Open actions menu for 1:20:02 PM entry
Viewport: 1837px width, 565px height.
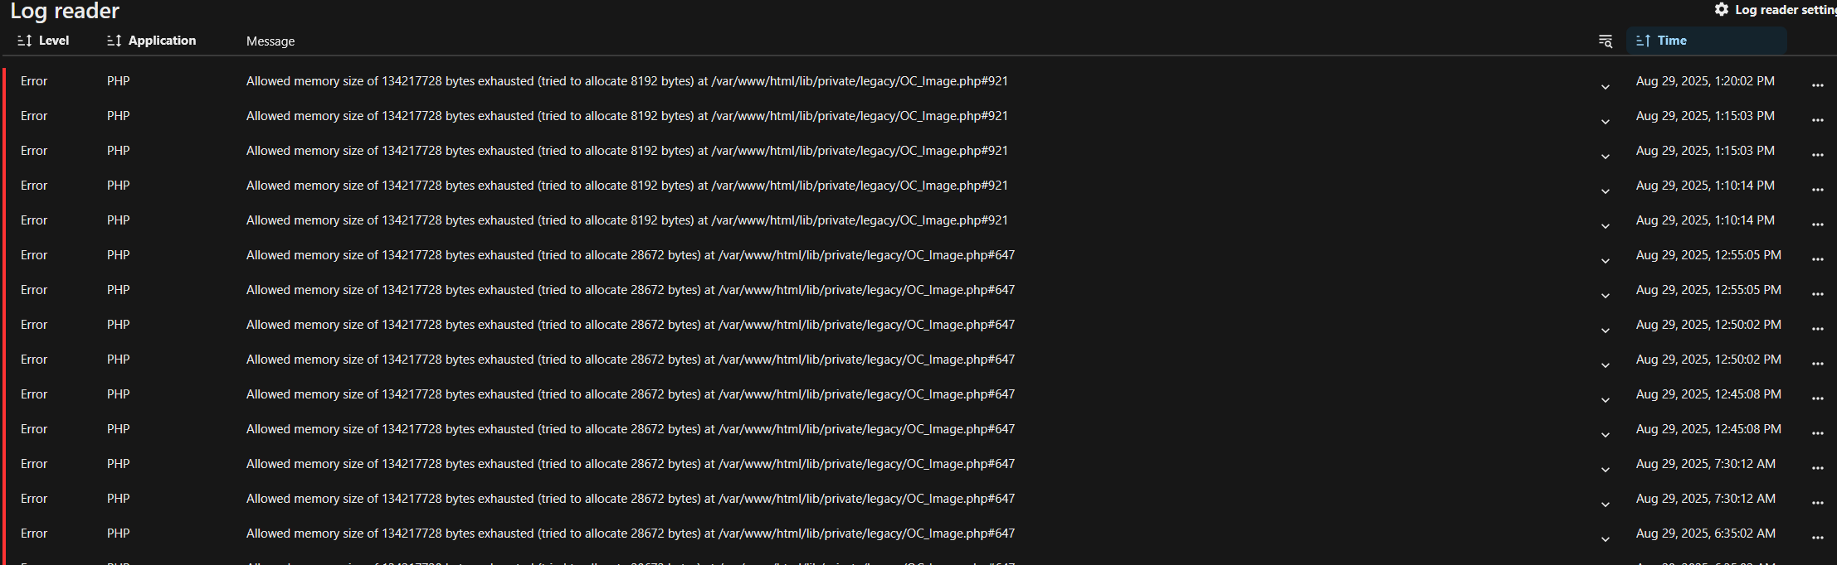(x=1818, y=85)
